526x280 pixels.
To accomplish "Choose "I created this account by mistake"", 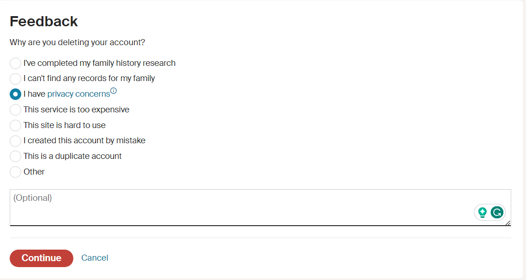I will 15,141.
